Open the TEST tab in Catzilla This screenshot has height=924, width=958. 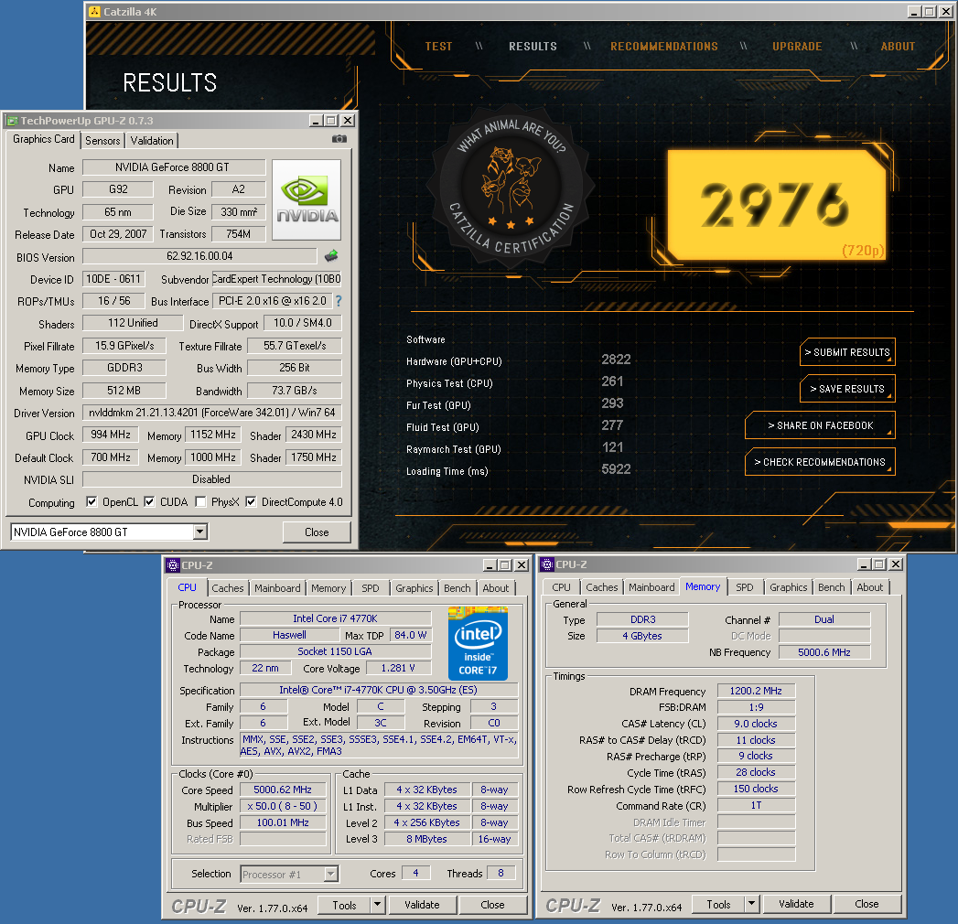(438, 47)
